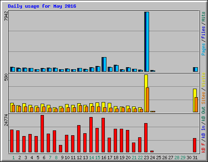This screenshot has height=162, width=208.
Task: Select the red kB bar for day 6
Action: pos(42,134)
